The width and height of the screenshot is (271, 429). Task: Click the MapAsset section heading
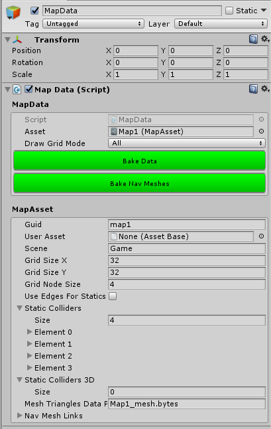pos(32,209)
